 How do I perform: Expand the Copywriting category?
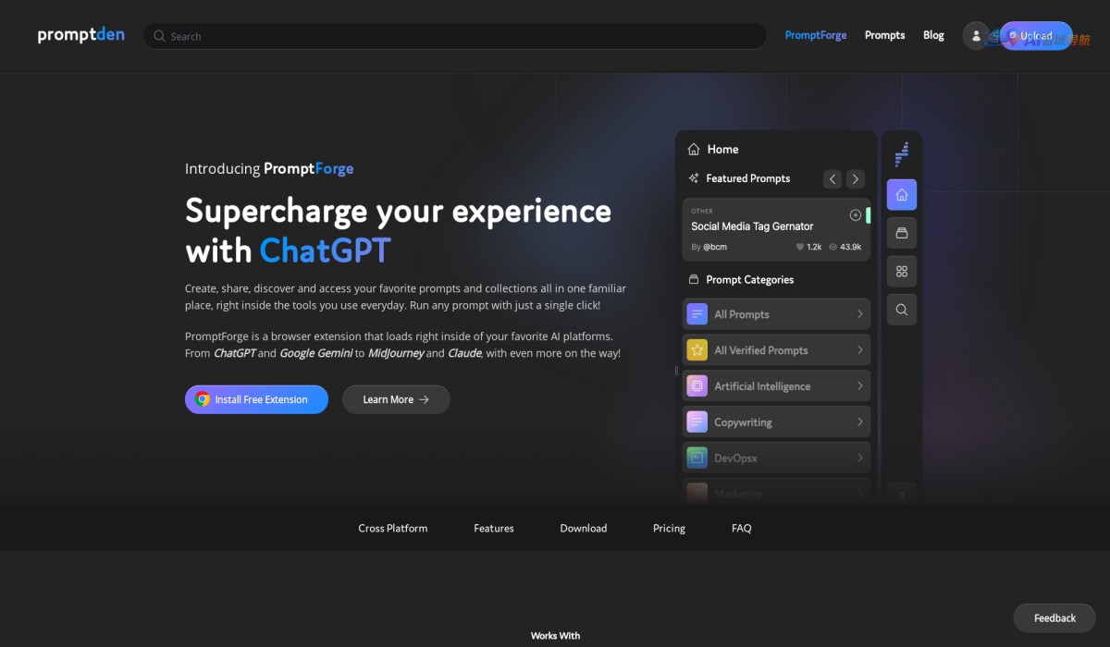tap(859, 422)
